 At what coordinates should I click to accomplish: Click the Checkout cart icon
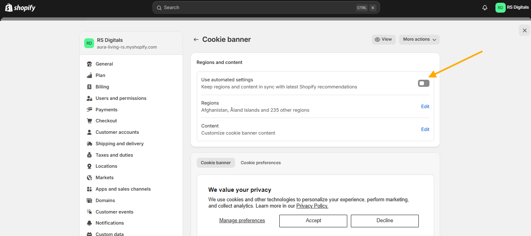[89, 121]
